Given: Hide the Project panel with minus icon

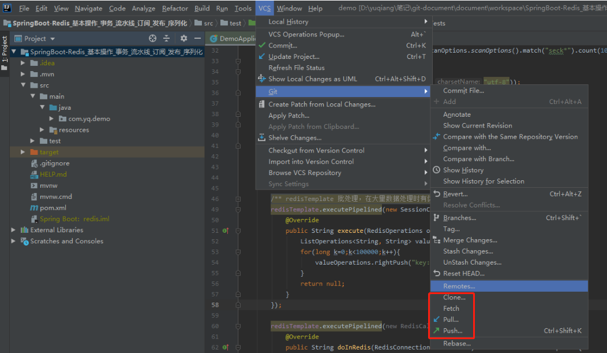Looking at the screenshot, I should (x=197, y=38).
